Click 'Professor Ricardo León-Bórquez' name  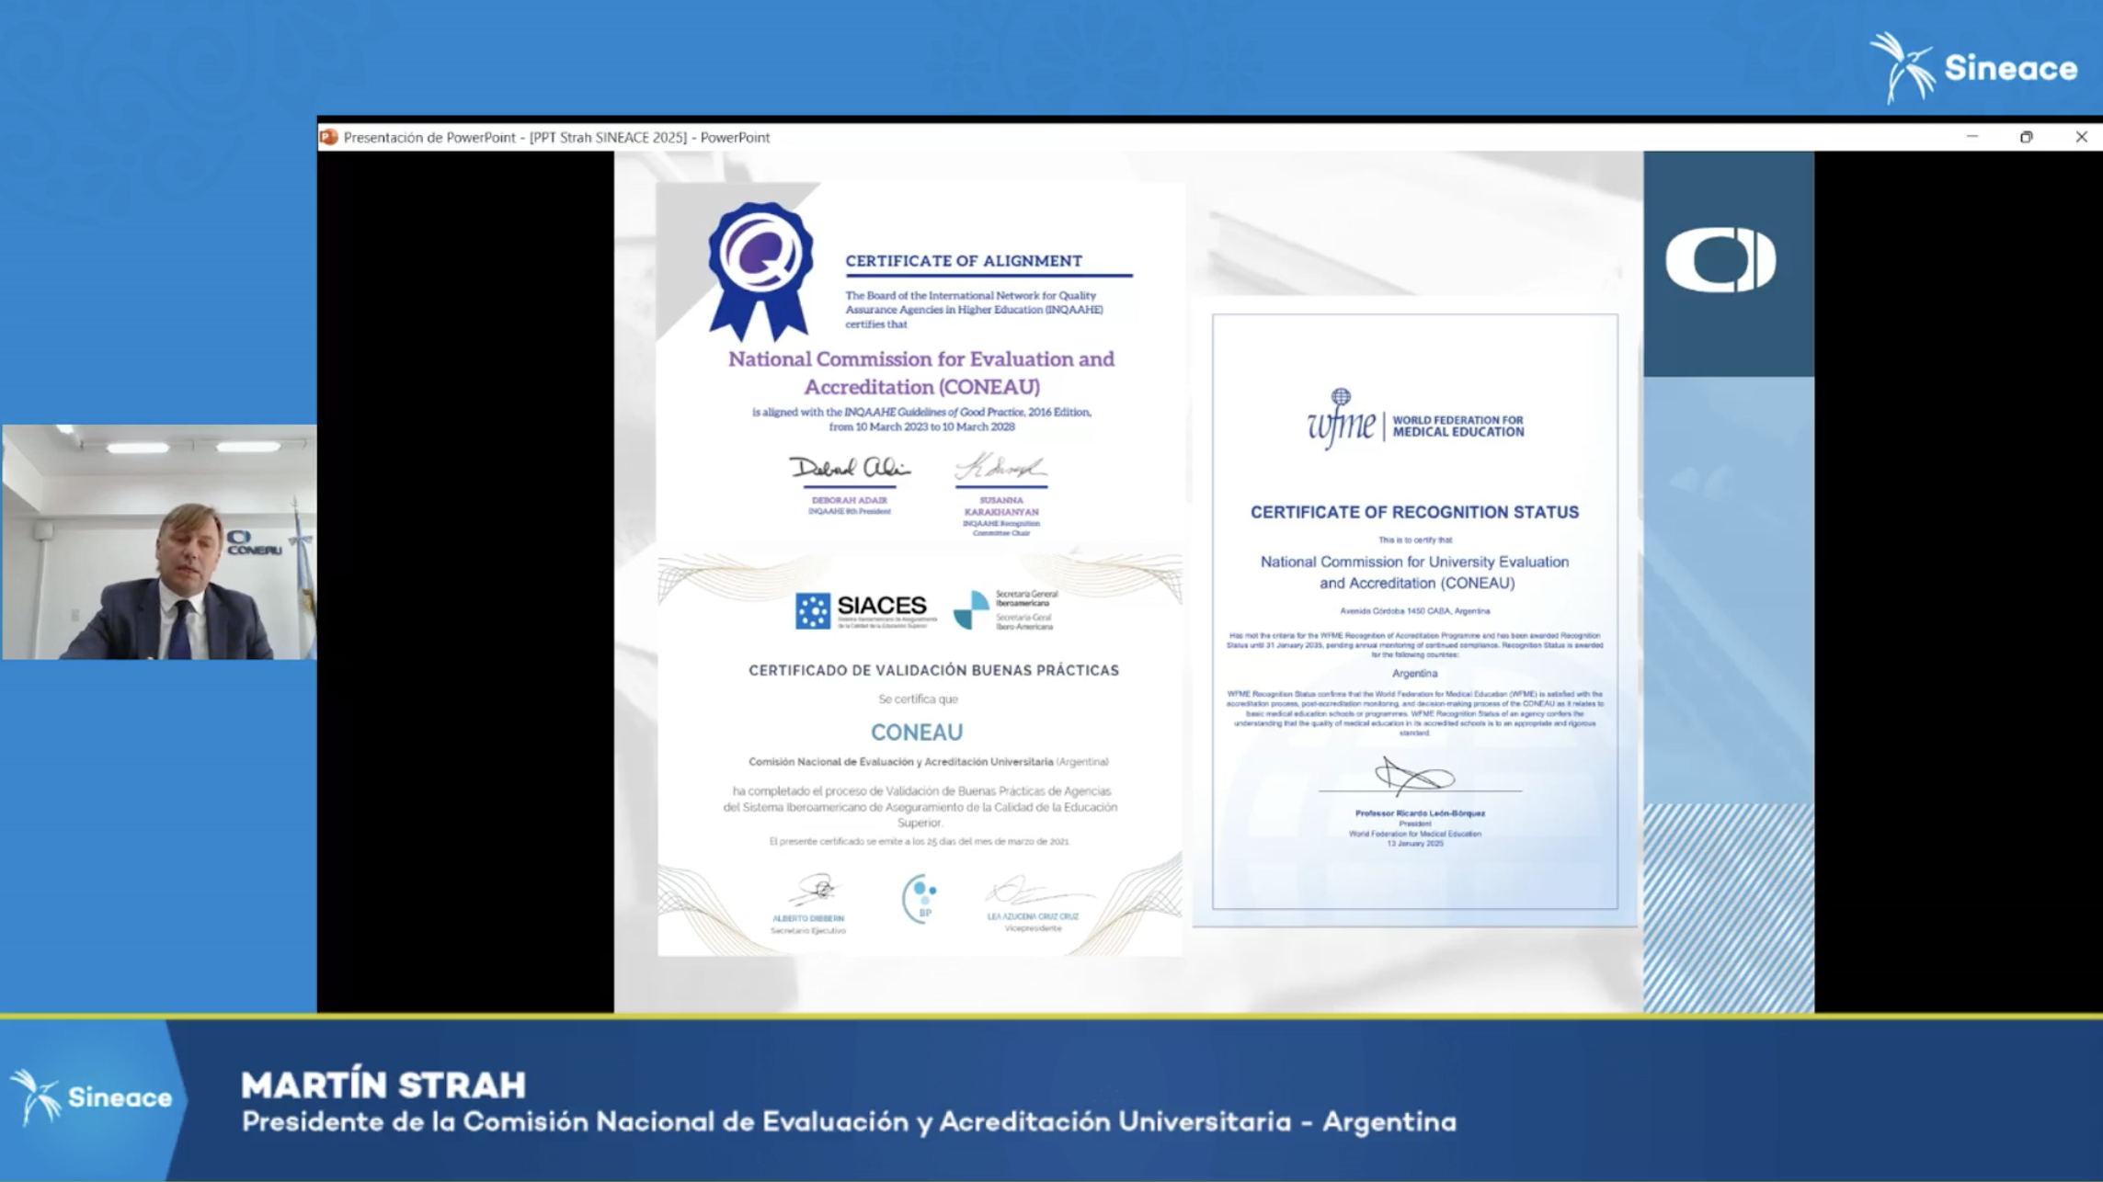(1420, 813)
